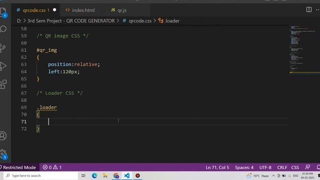The height and width of the screenshot is (180, 320).
Task: Click the QR image CSS comment
Action: coord(62,36)
